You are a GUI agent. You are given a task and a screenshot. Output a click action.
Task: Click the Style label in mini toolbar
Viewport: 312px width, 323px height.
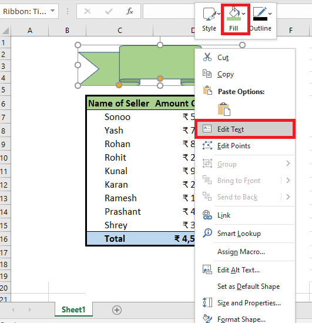(x=209, y=28)
